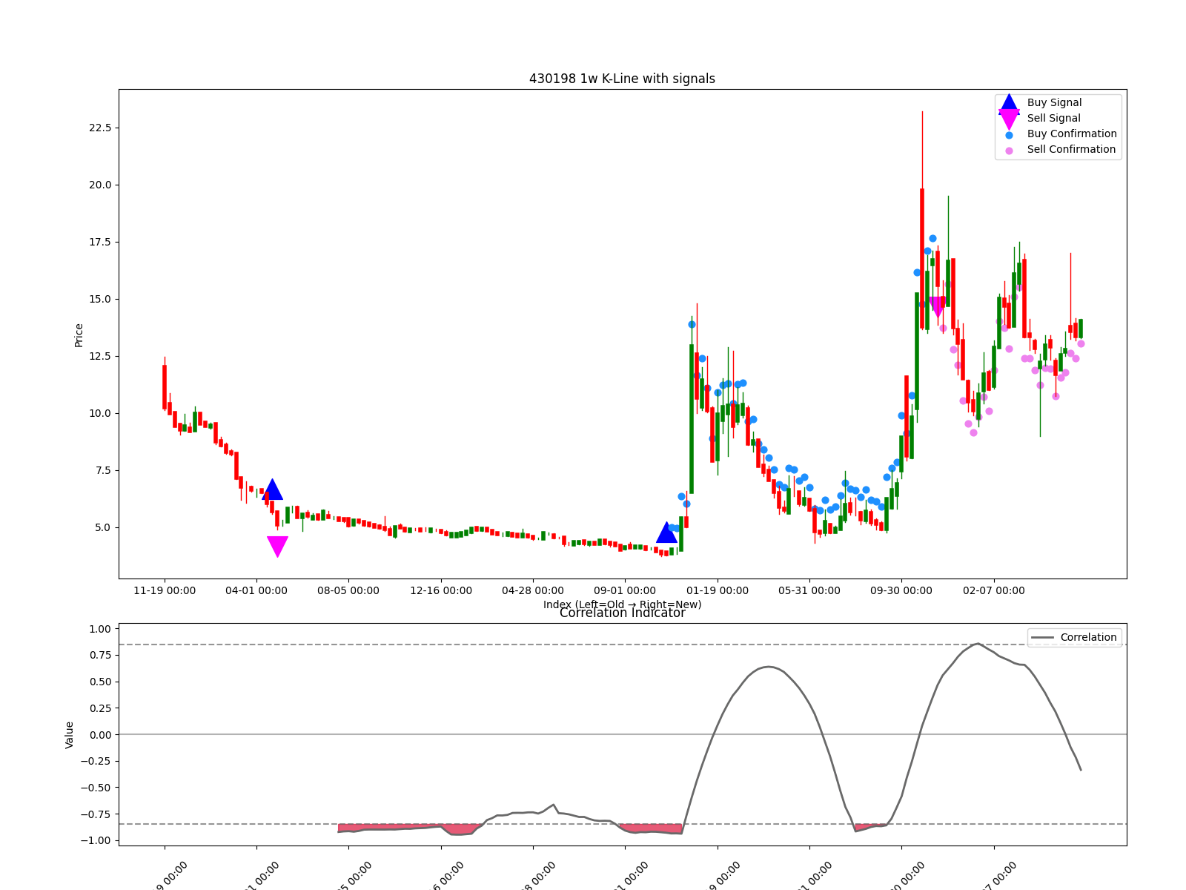
Task: Click the 0.00 tick on Value axis
Action: coord(100,735)
